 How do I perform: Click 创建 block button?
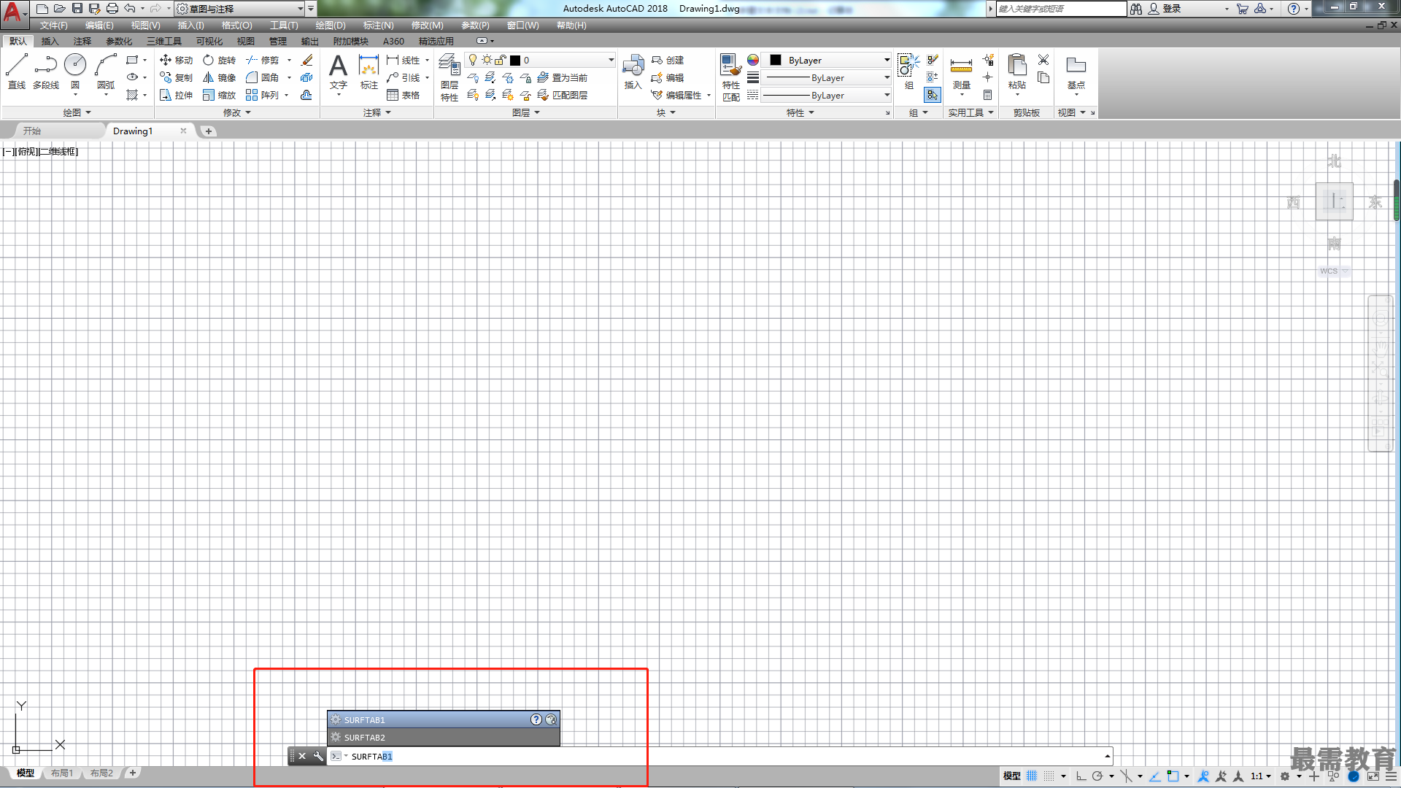point(668,60)
